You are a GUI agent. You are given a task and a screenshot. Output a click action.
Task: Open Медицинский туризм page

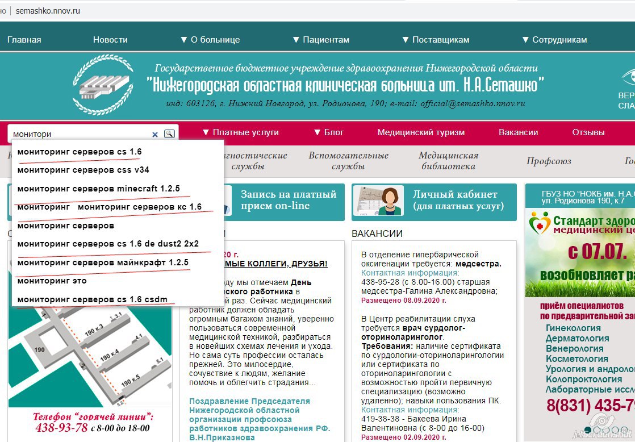[421, 132]
